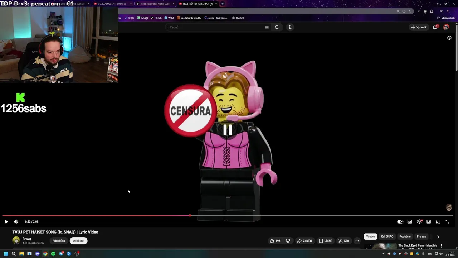Viewport: 458px width, 258px height.
Task: Enter fullscreen mode in the player
Action: click(447, 221)
